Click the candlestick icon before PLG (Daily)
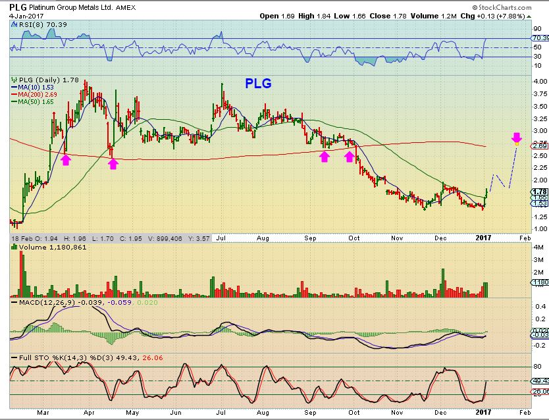The width and height of the screenshot is (549, 420). [14, 80]
